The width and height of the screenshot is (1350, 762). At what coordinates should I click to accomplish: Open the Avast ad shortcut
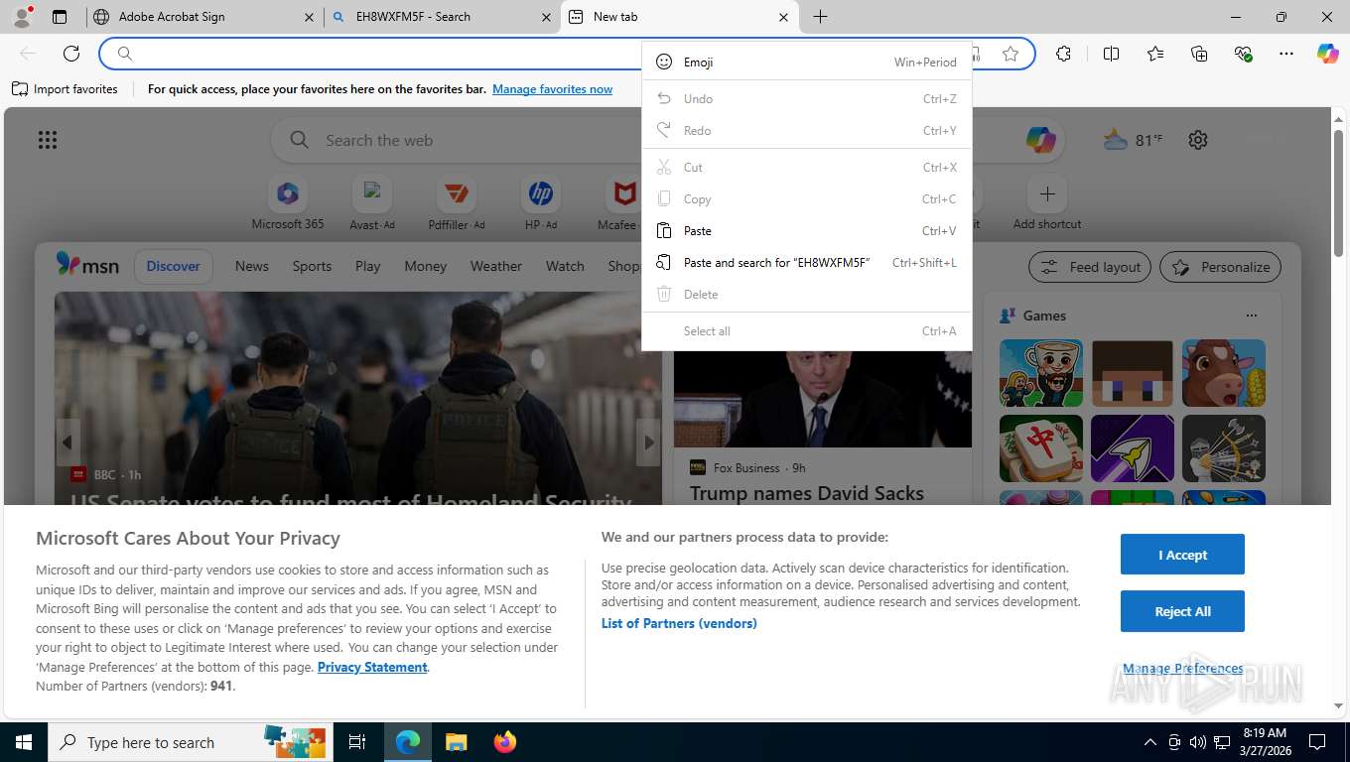click(372, 203)
